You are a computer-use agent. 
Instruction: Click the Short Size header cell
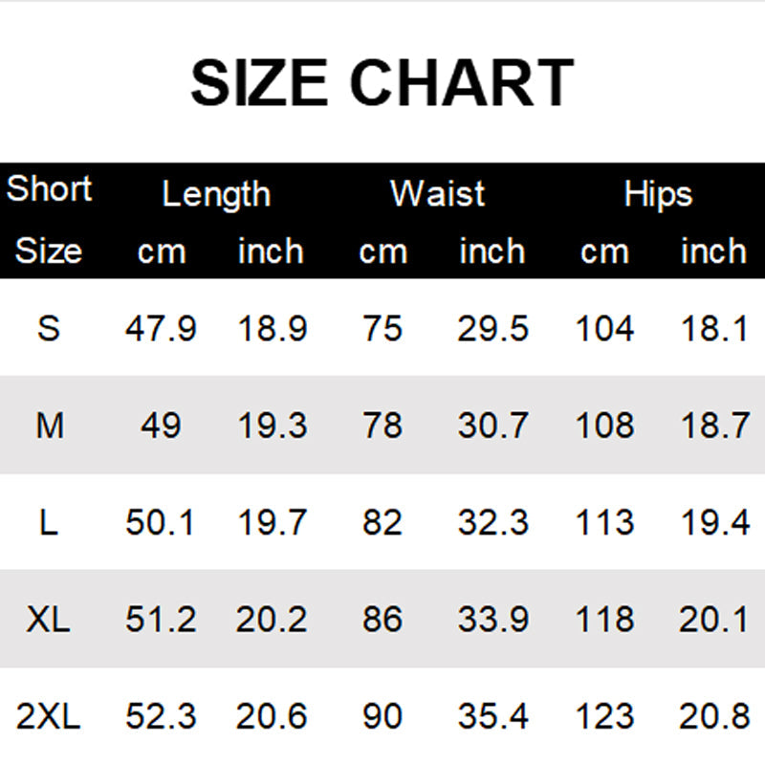[x=49, y=220]
